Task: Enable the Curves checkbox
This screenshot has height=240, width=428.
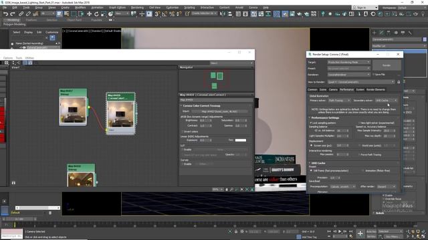Action: [x=183, y=164]
